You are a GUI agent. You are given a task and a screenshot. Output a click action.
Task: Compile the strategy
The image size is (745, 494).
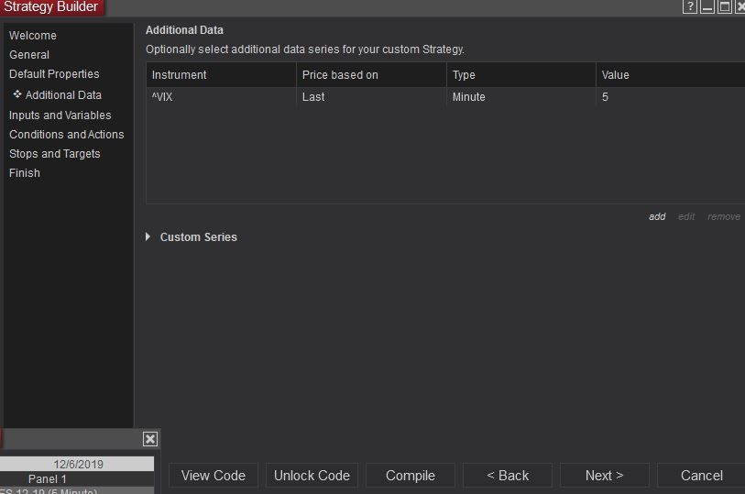click(x=410, y=476)
